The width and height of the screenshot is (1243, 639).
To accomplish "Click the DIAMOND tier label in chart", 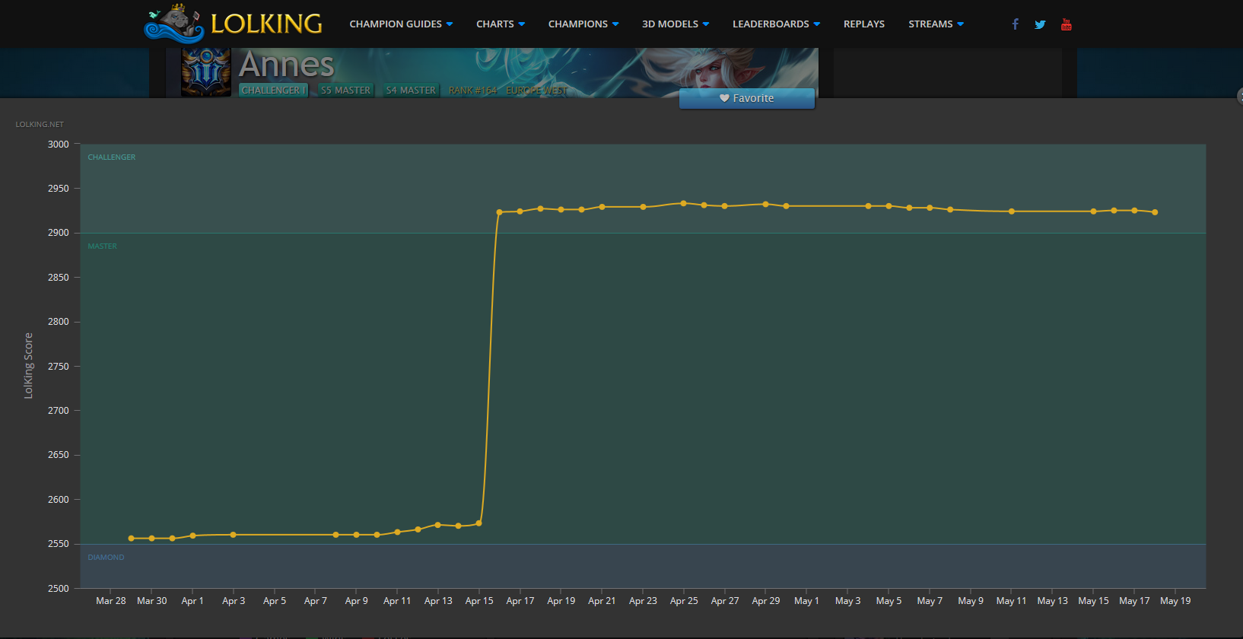I will [106, 558].
